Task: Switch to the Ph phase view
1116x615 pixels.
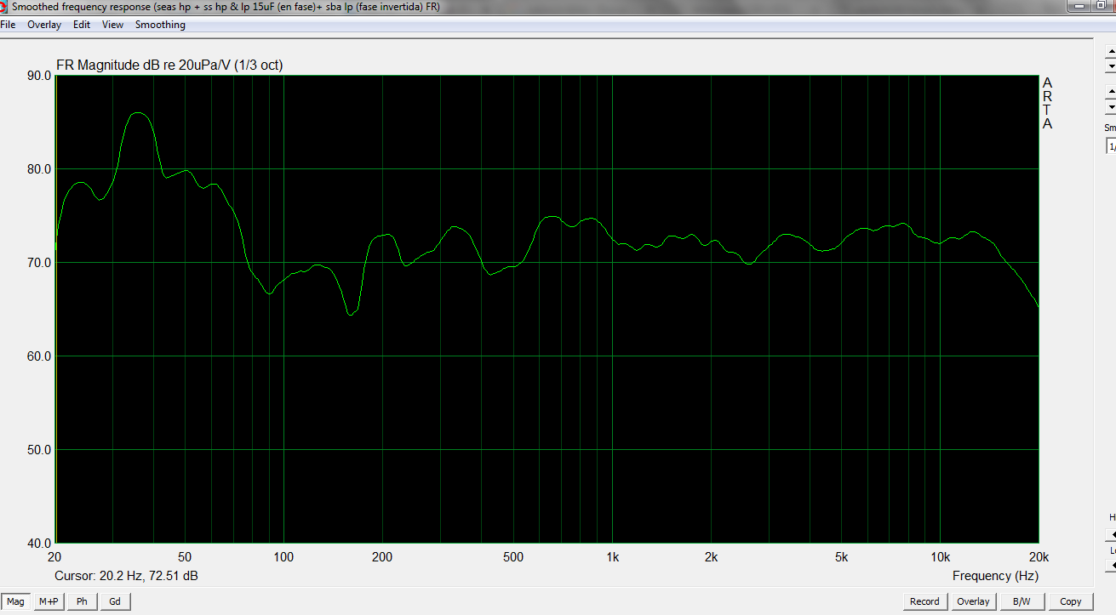Action: pyautogui.click(x=82, y=601)
